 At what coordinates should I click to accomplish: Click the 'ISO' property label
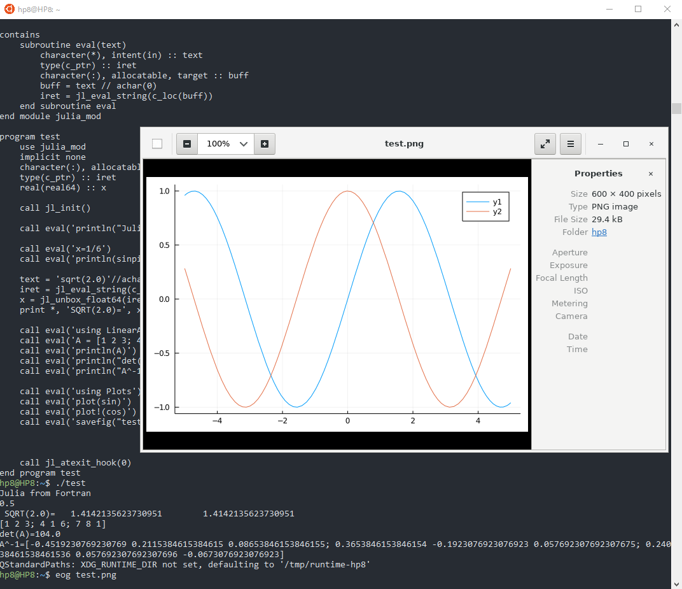click(580, 291)
